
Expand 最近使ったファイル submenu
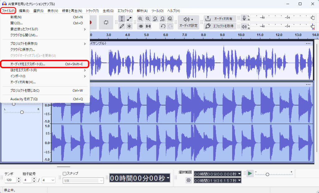click(45, 29)
